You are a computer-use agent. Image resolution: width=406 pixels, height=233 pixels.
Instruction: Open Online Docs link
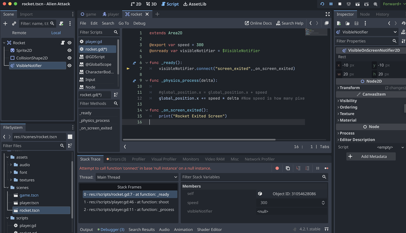coord(258,23)
